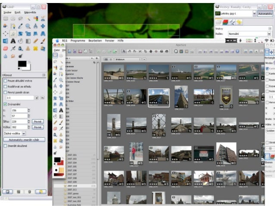Select the Rectangle Select tool in GIMP toolbox

click(6, 19)
